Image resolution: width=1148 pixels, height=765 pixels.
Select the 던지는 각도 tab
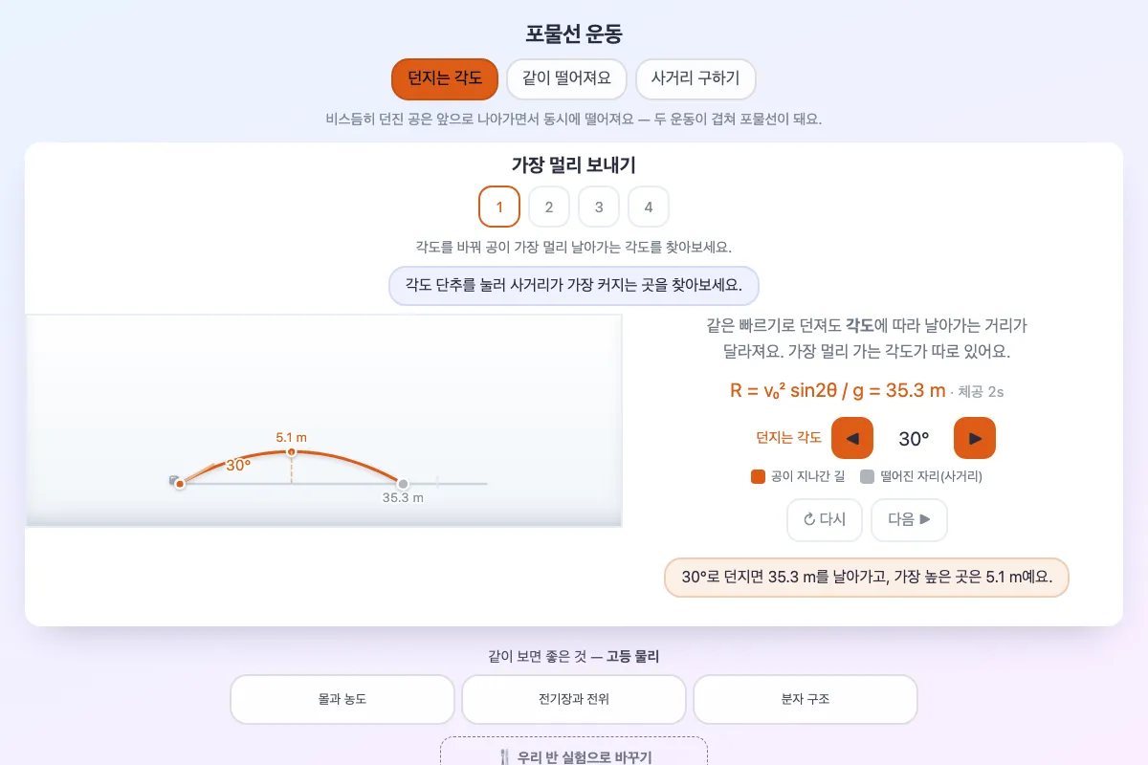445,78
